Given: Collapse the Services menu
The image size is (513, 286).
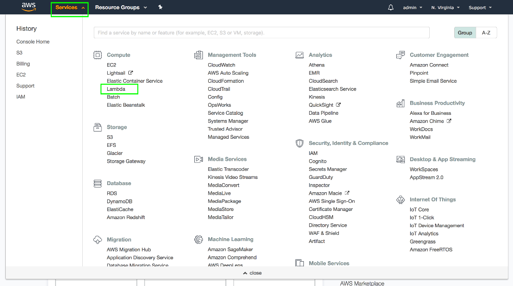Looking at the screenshot, I should [70, 8].
